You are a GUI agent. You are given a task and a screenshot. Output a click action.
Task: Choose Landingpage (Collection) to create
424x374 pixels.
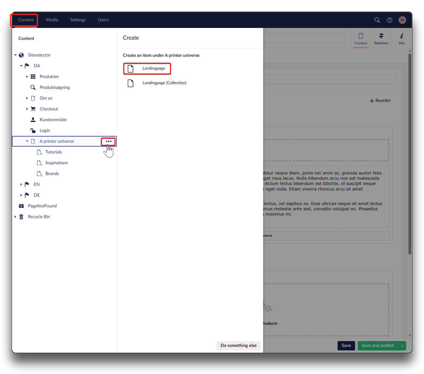[x=164, y=83]
